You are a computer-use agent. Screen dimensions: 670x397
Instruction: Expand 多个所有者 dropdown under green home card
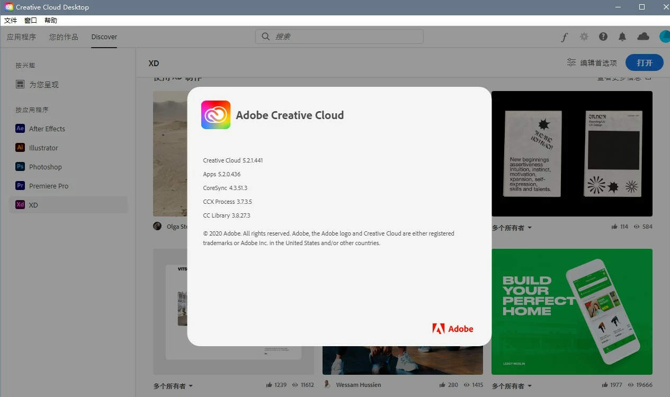tap(512, 386)
